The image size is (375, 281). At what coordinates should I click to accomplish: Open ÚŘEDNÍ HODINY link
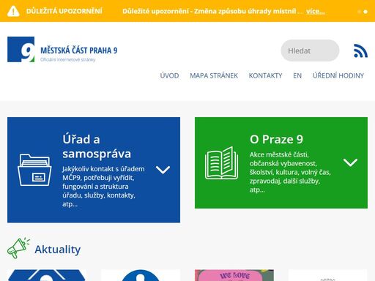[338, 75]
